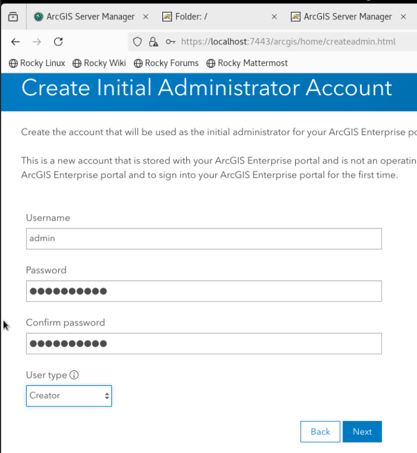Click the Back button
The width and height of the screenshot is (417, 453).
pyautogui.click(x=320, y=431)
